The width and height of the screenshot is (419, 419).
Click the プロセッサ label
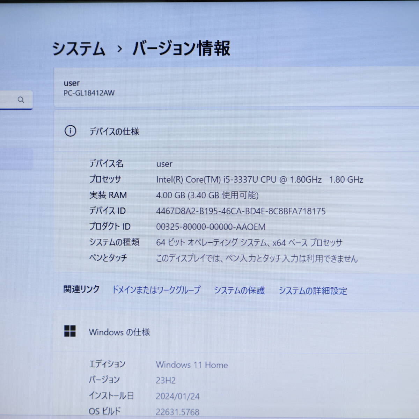coord(105,179)
